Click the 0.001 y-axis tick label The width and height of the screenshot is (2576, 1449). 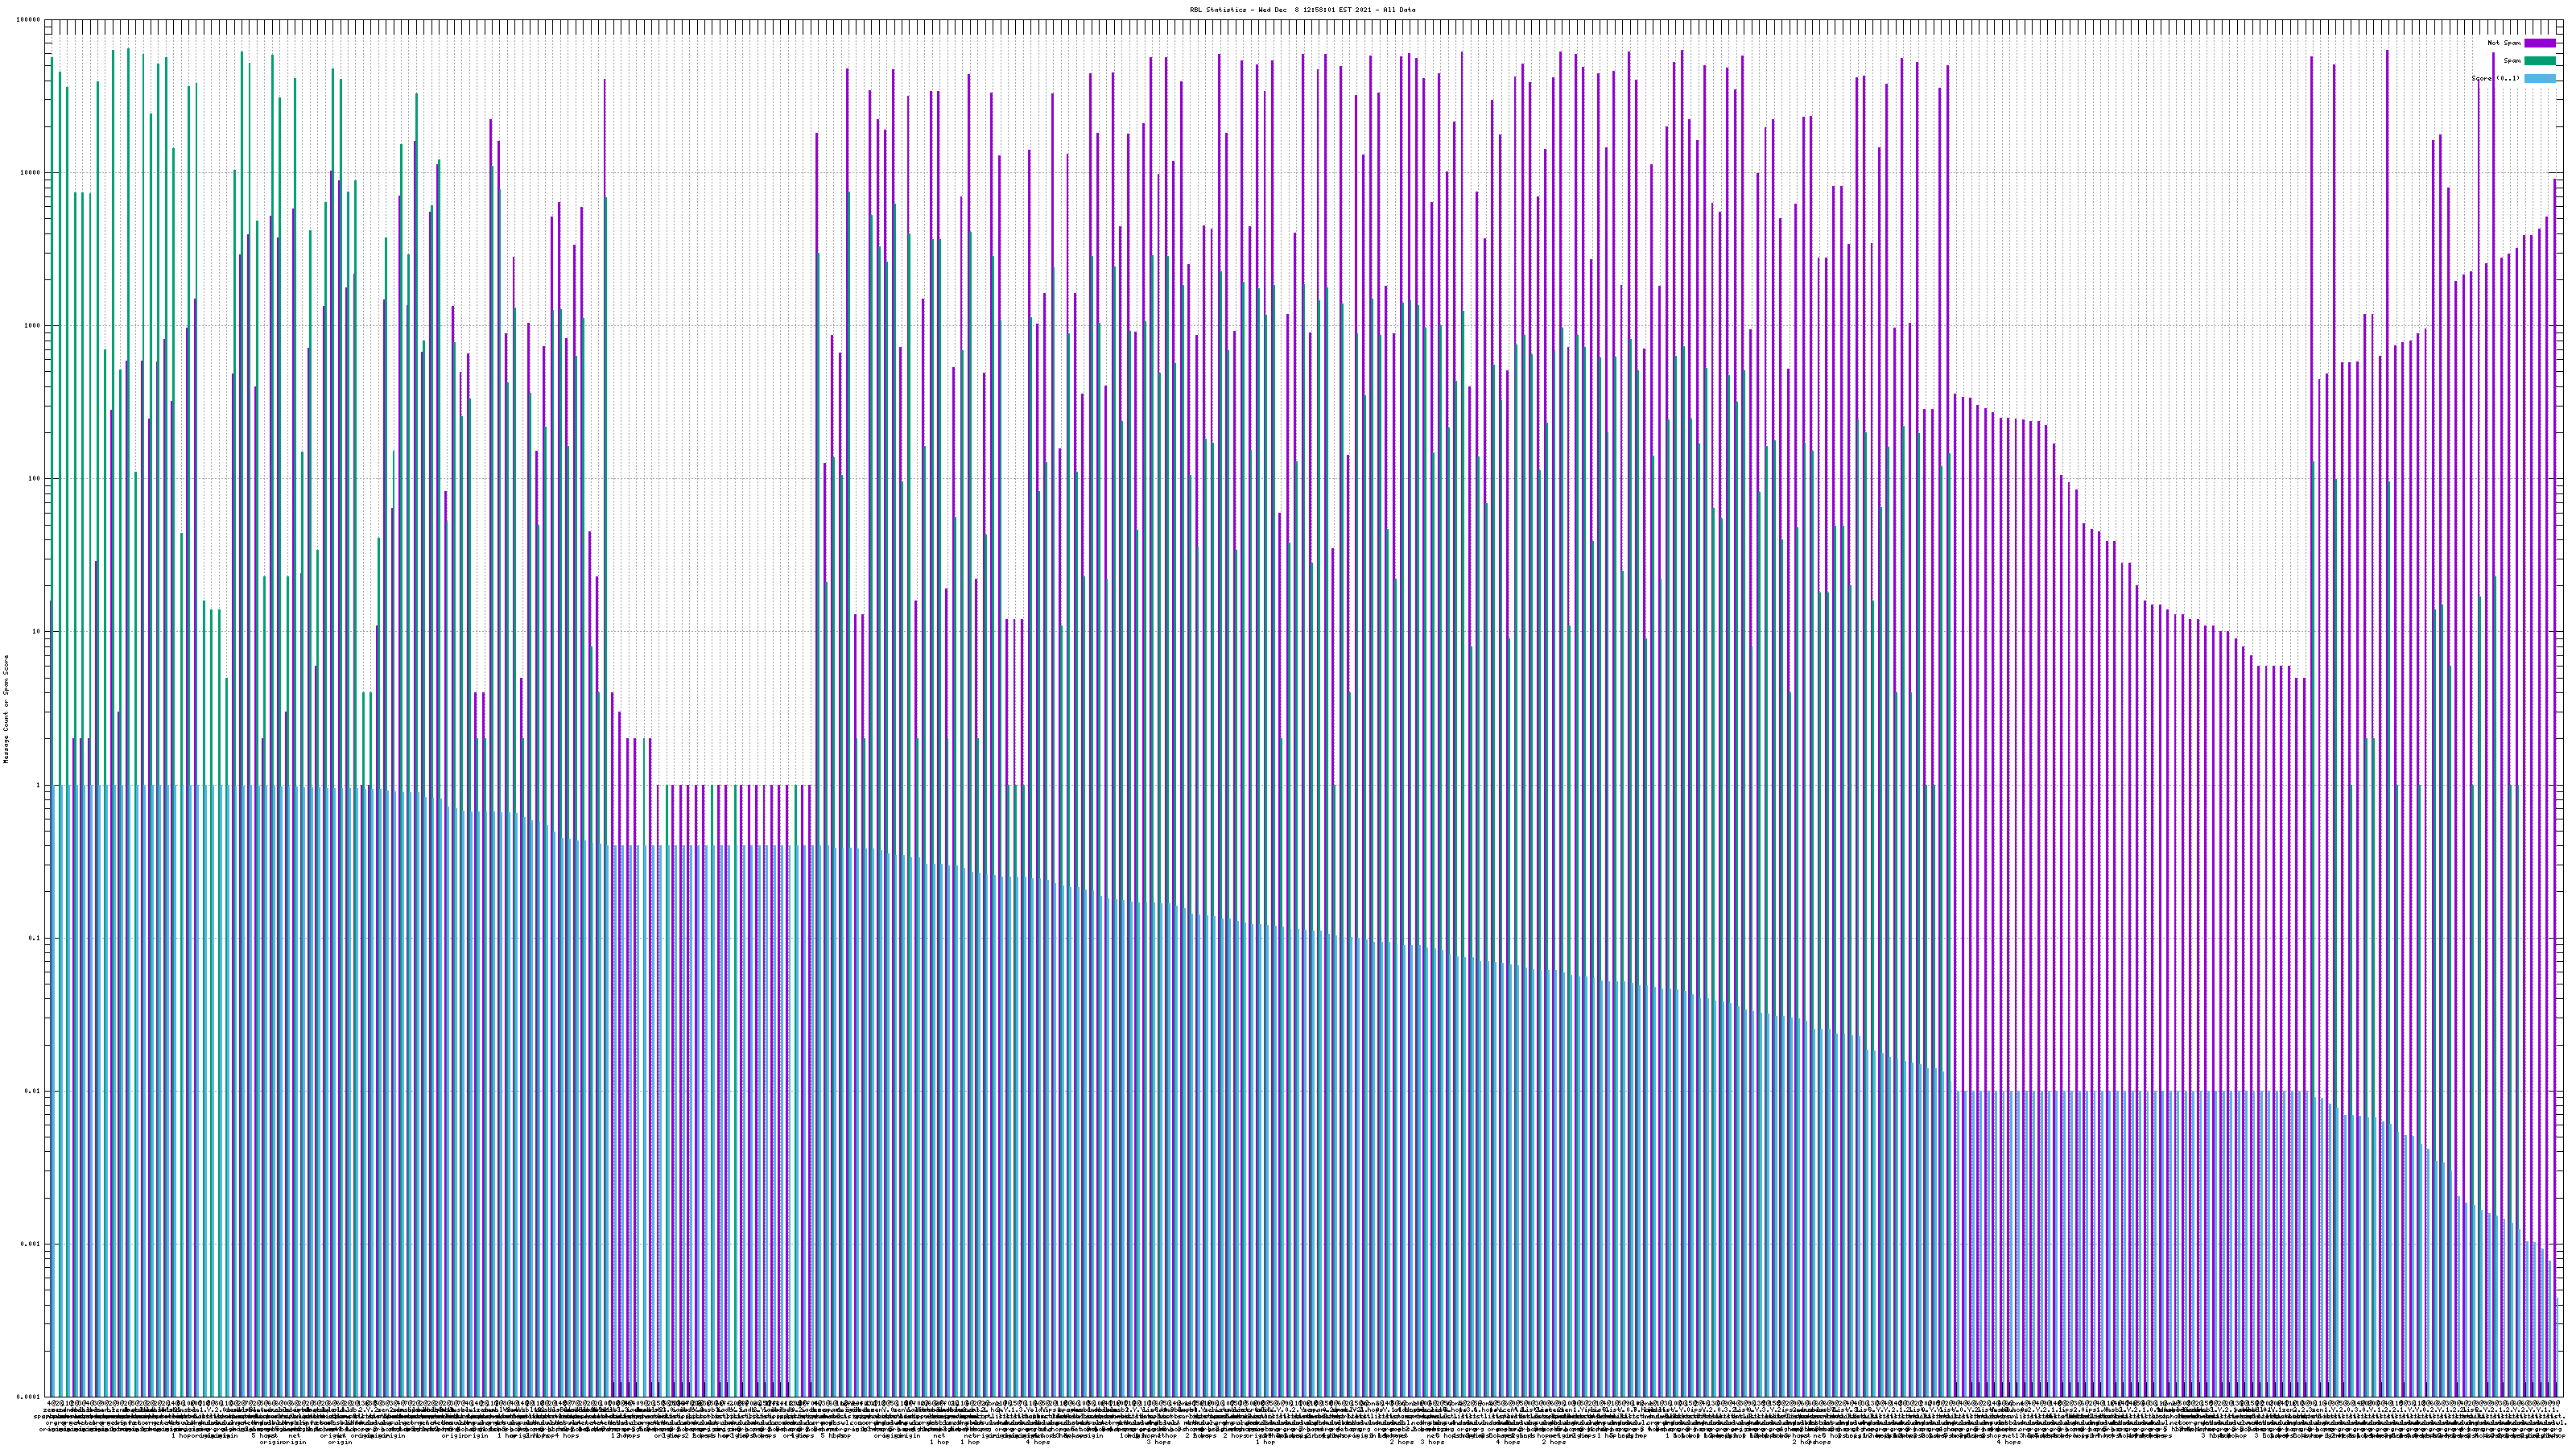[31, 1244]
